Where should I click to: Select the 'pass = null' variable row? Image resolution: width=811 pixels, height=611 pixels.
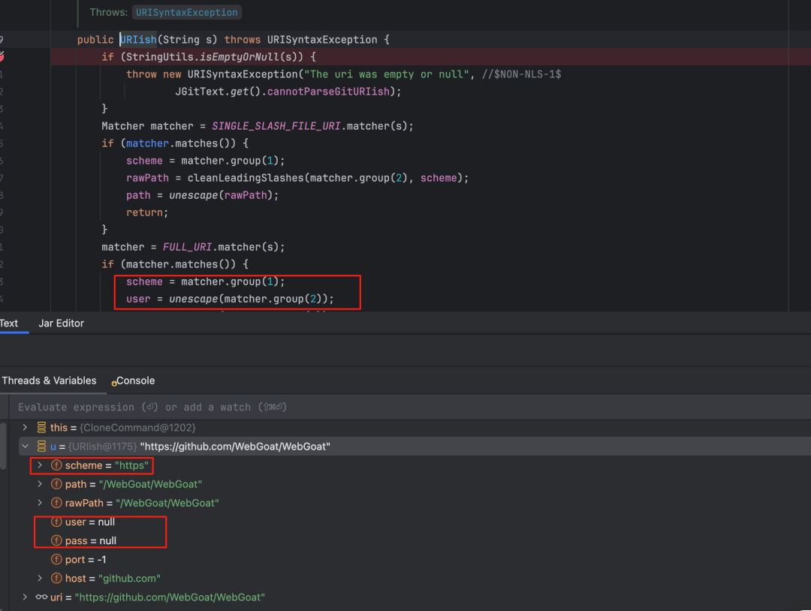click(x=91, y=540)
